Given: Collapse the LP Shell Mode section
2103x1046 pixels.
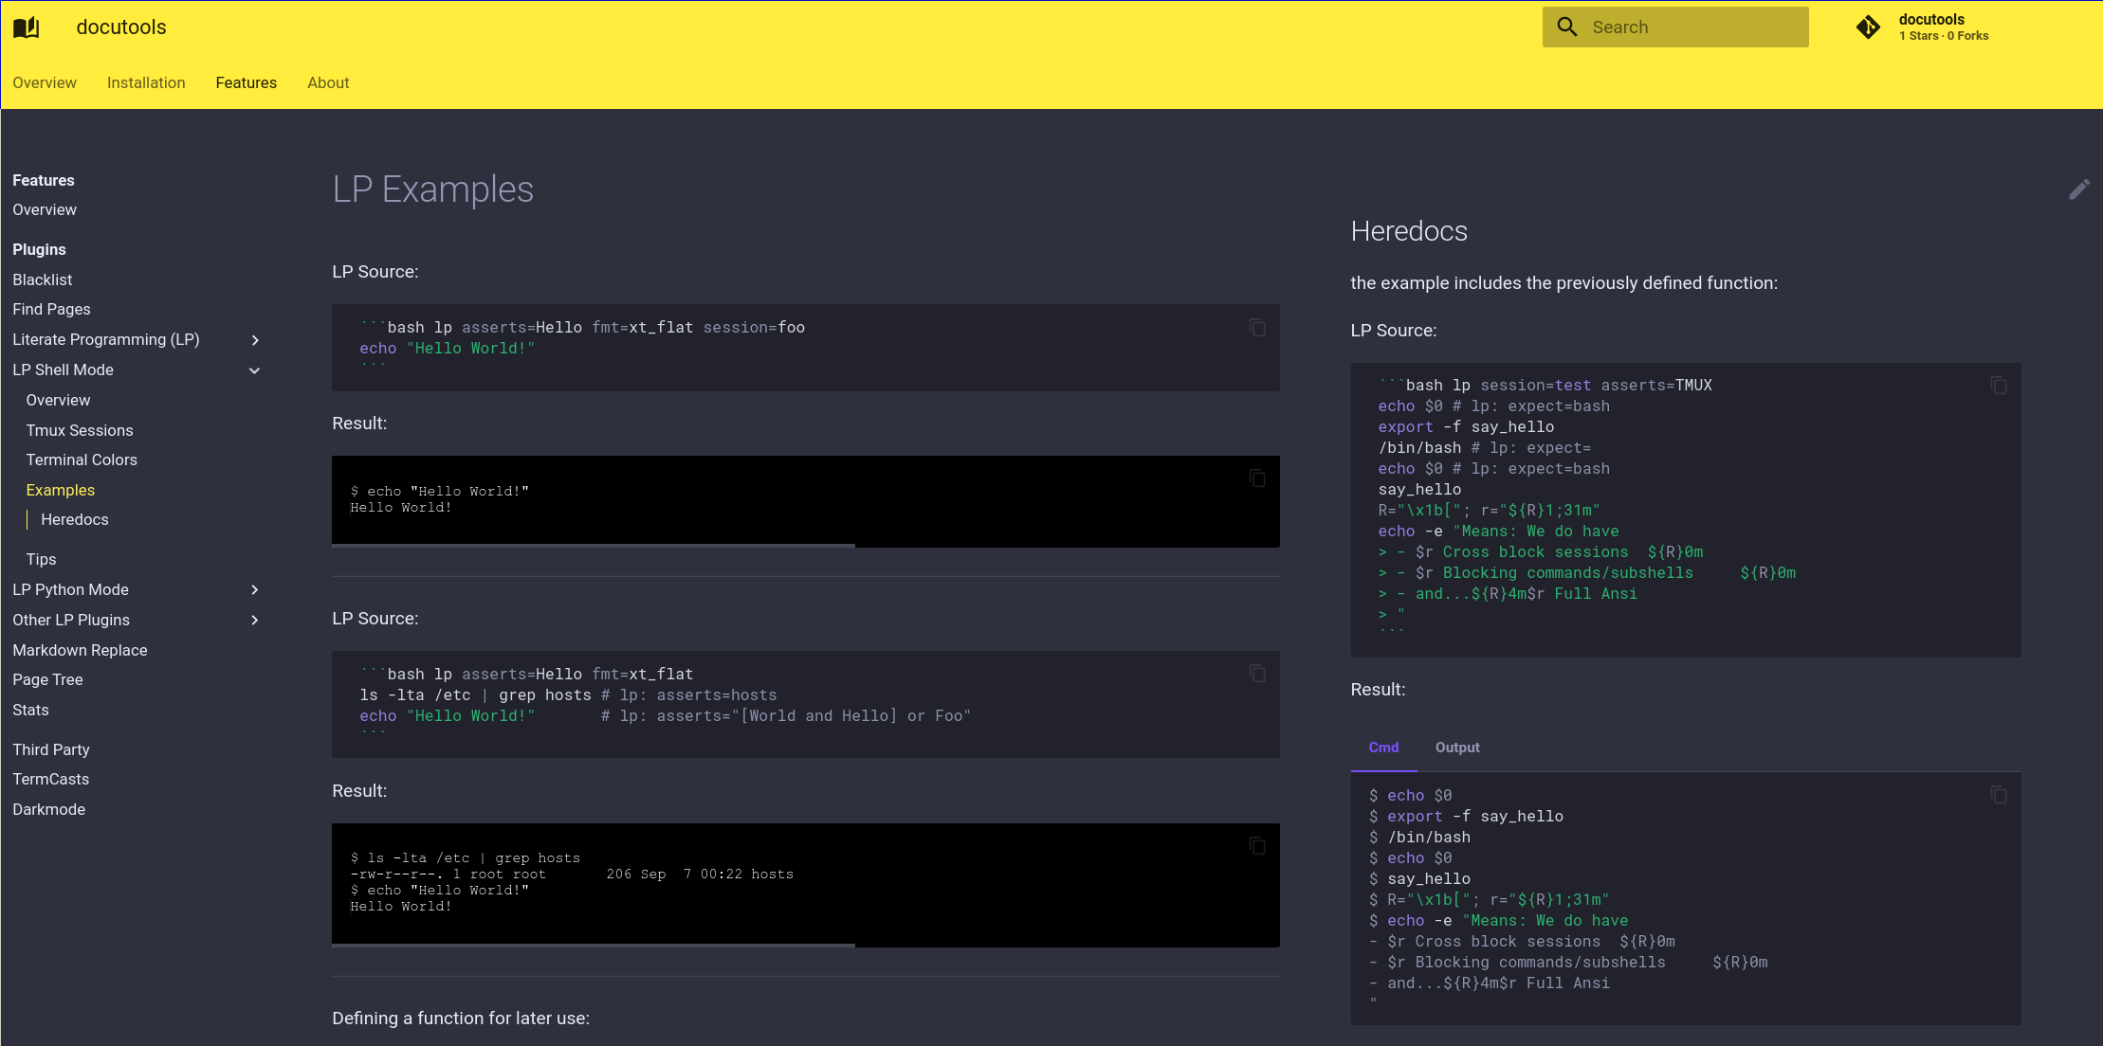Looking at the screenshot, I should [x=254, y=370].
